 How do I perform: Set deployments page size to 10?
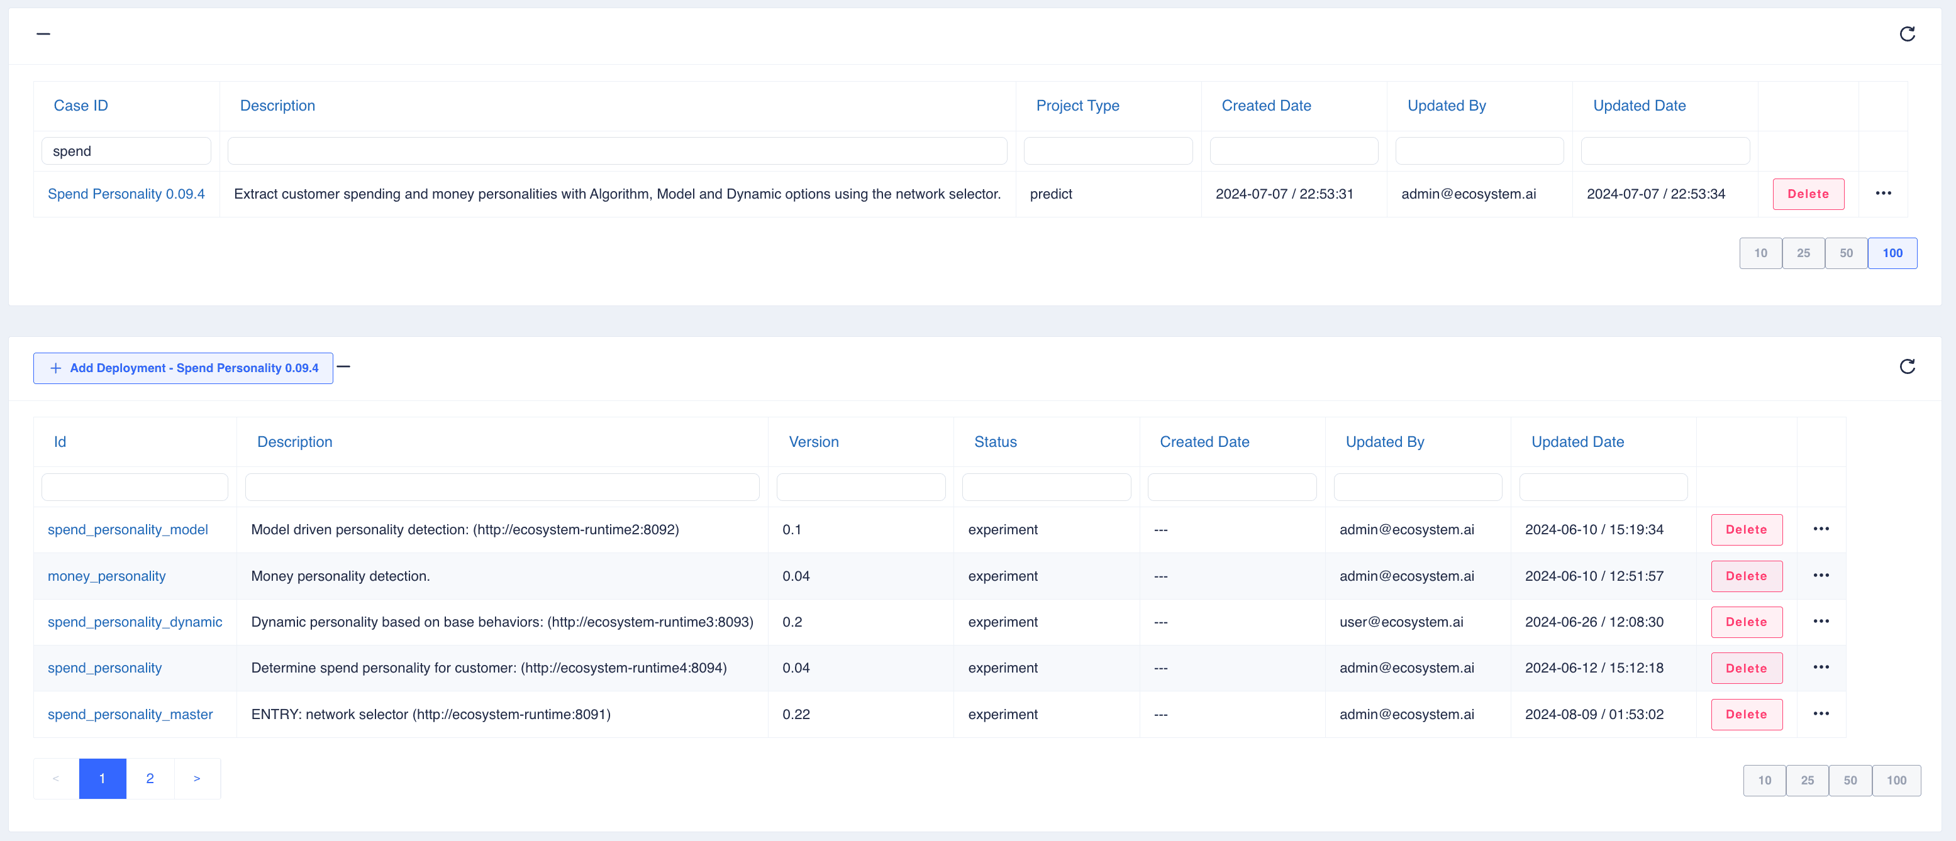[x=1764, y=781]
